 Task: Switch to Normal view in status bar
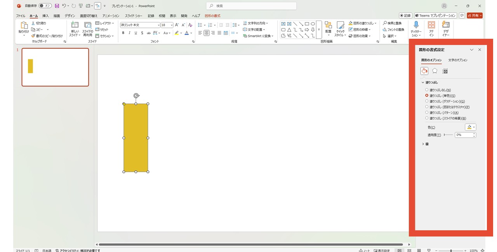coord(400,250)
